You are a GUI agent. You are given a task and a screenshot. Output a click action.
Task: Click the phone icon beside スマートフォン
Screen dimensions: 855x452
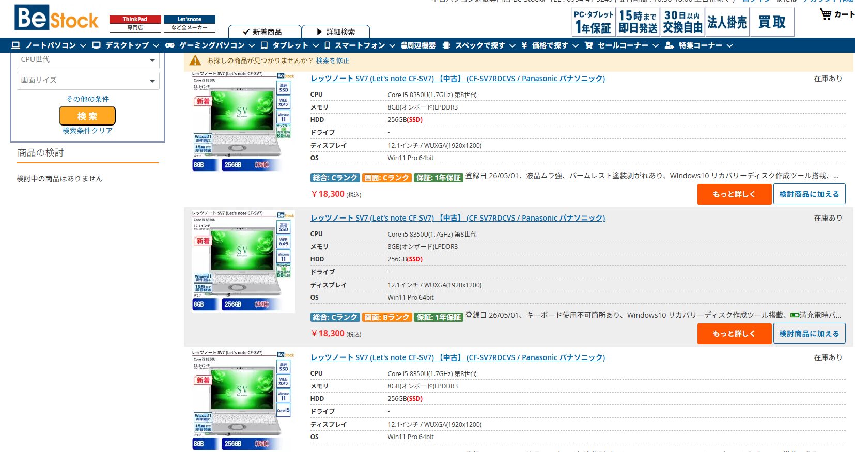(x=327, y=45)
